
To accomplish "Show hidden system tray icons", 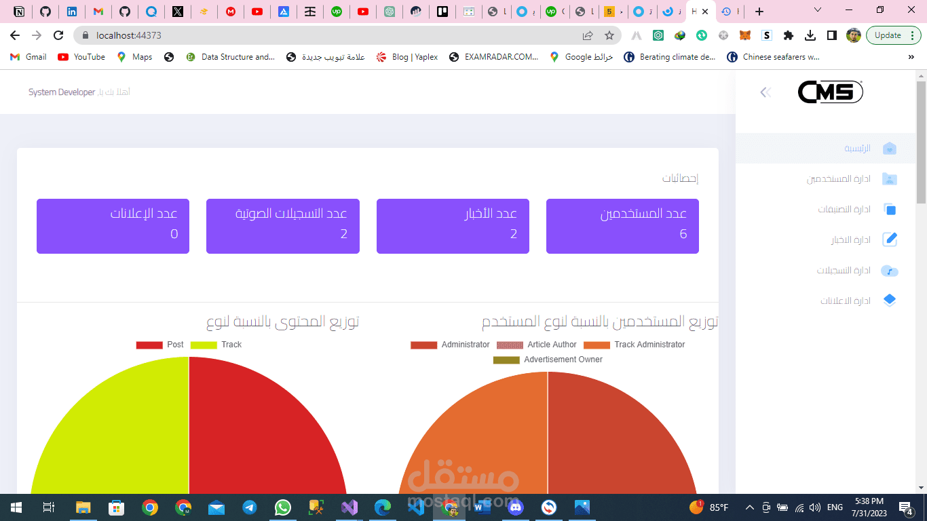I will pos(750,507).
